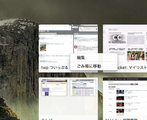147x120 pixels.
Task: Open the テレビ folder group tile
Action: click(x=68, y=99)
